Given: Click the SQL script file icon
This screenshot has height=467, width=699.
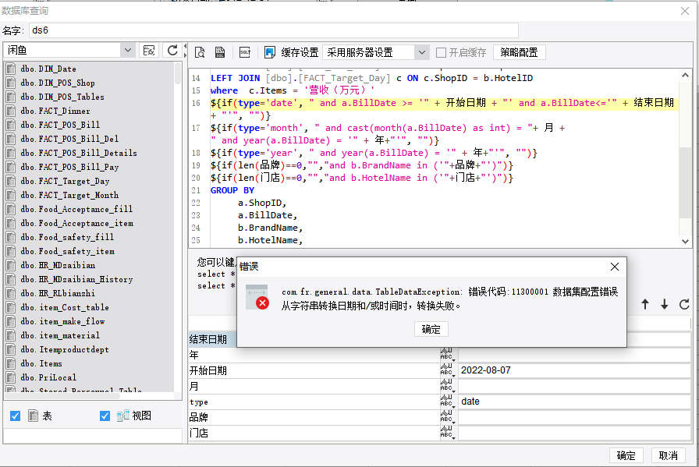Looking at the screenshot, I should (221, 53).
